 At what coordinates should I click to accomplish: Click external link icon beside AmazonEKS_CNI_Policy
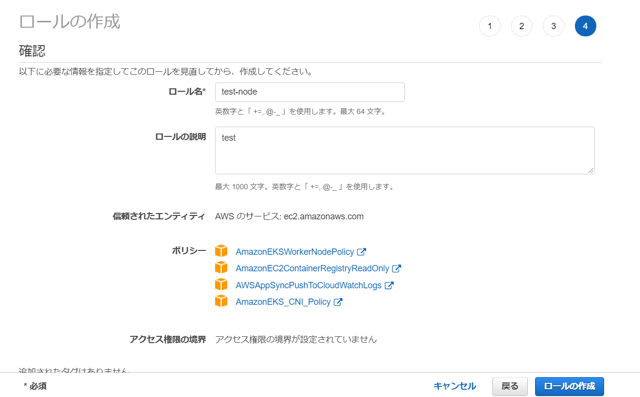pyautogui.click(x=338, y=302)
